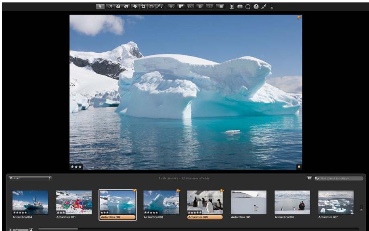The width and height of the screenshot is (369, 231).
Task: Click the orange Antarctica 029 label
Action: (205, 217)
